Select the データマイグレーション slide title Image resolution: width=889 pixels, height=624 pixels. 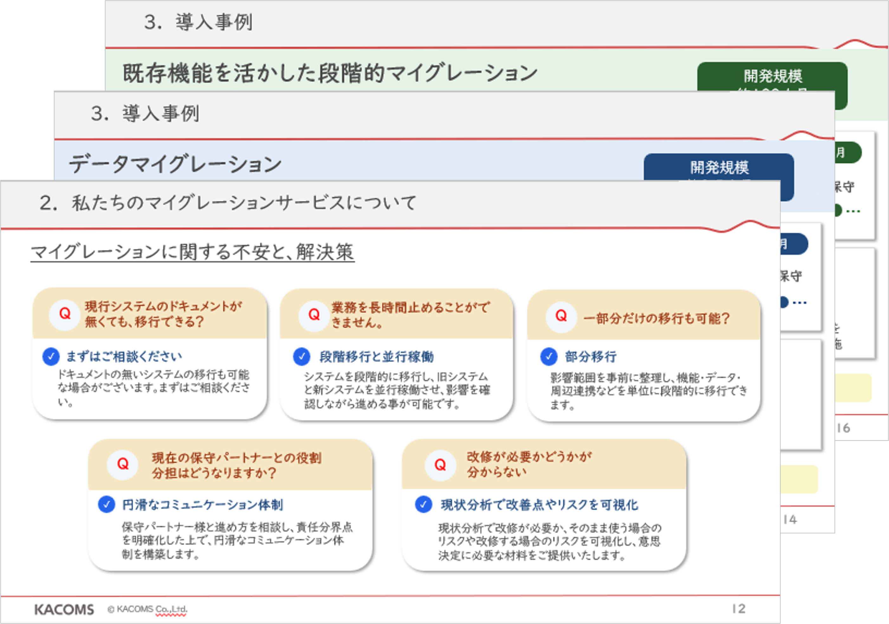pyautogui.click(x=175, y=164)
